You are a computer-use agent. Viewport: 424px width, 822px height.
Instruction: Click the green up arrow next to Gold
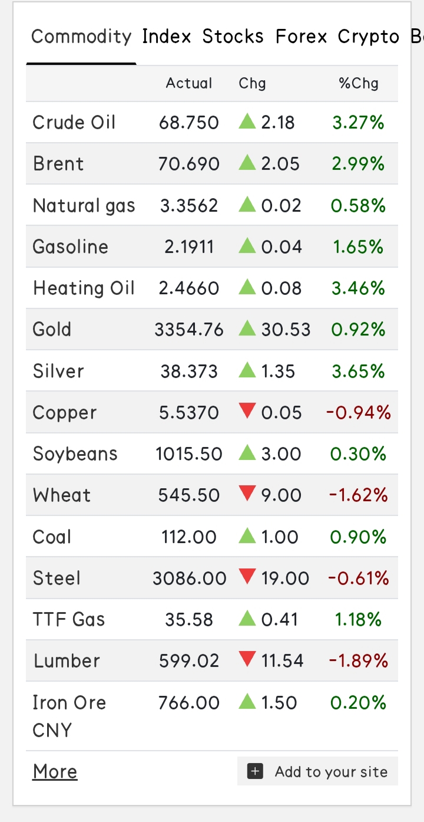247,328
